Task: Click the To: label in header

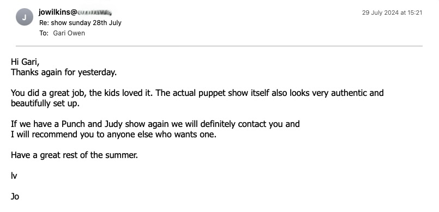Action: (x=44, y=33)
